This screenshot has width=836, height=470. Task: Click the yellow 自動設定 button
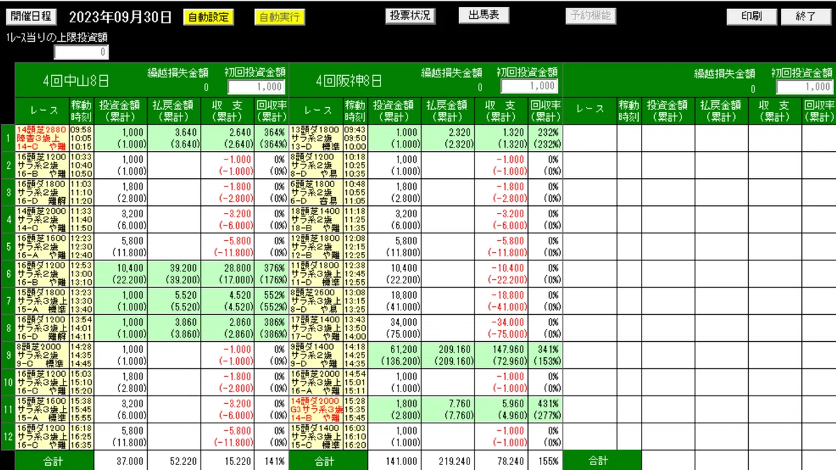209,17
